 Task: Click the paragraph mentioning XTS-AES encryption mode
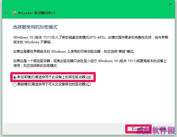click(x=91, y=40)
